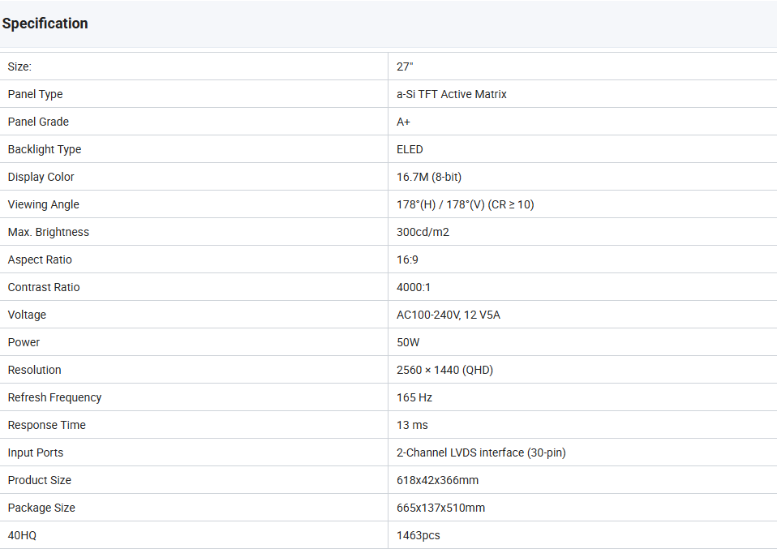
Task: Click the Response Time label
Action: (46, 425)
